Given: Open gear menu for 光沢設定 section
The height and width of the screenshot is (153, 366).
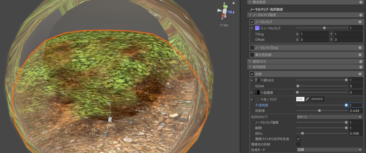Looking at the screenshot, I should tap(360, 67).
